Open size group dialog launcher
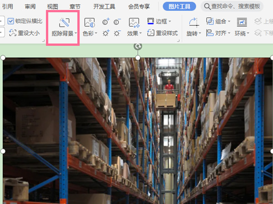This screenshot has height=204, width=273. (x=43, y=41)
